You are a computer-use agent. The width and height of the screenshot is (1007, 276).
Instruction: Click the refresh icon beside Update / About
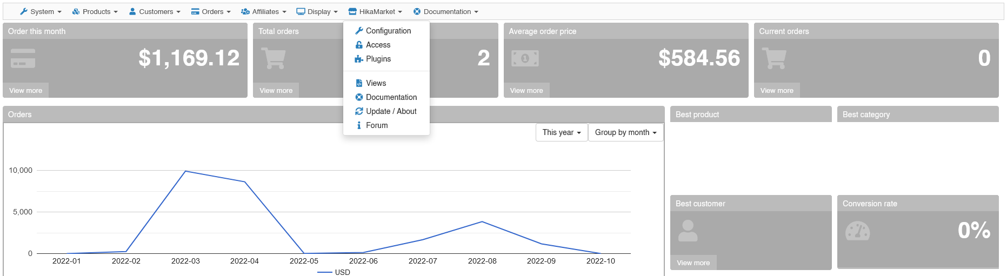click(x=359, y=111)
